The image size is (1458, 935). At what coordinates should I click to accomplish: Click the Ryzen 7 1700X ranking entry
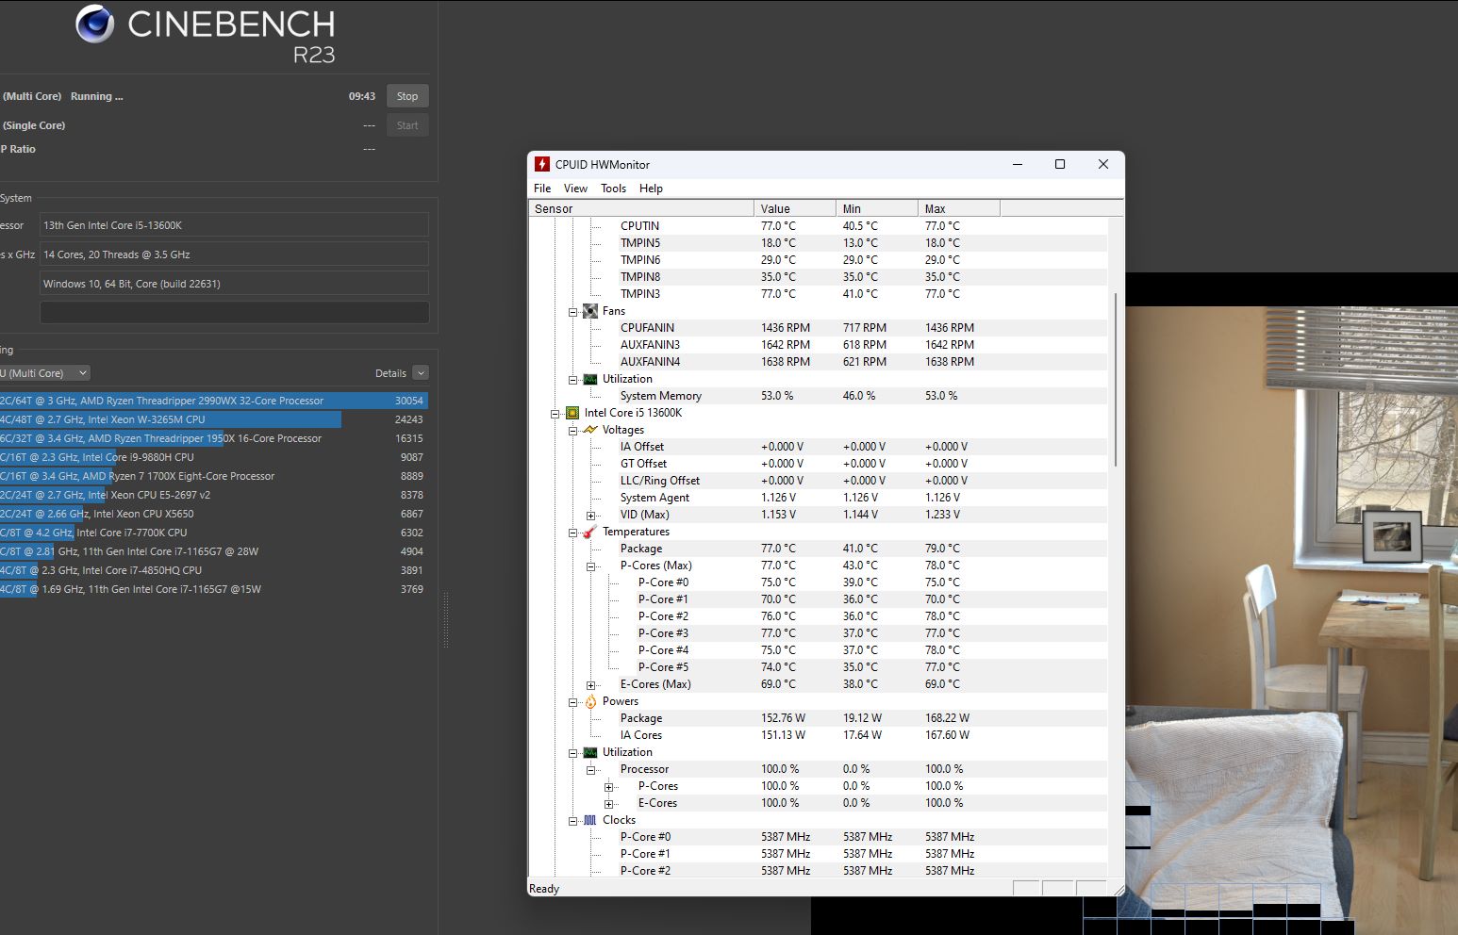[x=213, y=476]
